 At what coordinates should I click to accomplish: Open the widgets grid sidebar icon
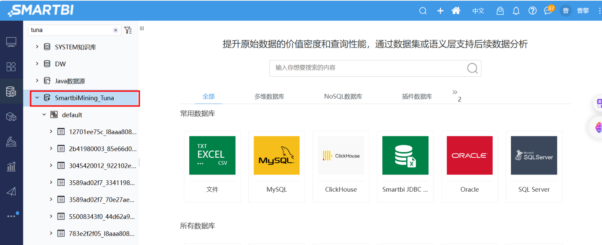pos(11,67)
